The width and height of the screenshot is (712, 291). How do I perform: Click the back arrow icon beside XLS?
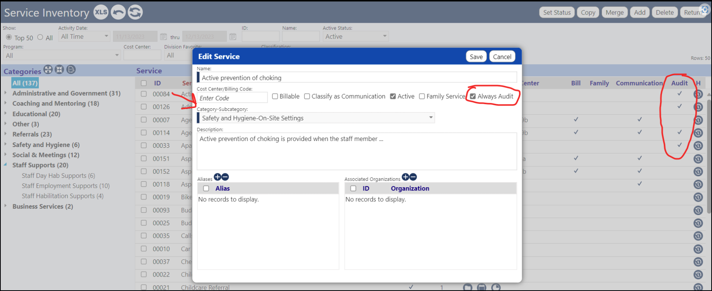coord(118,12)
